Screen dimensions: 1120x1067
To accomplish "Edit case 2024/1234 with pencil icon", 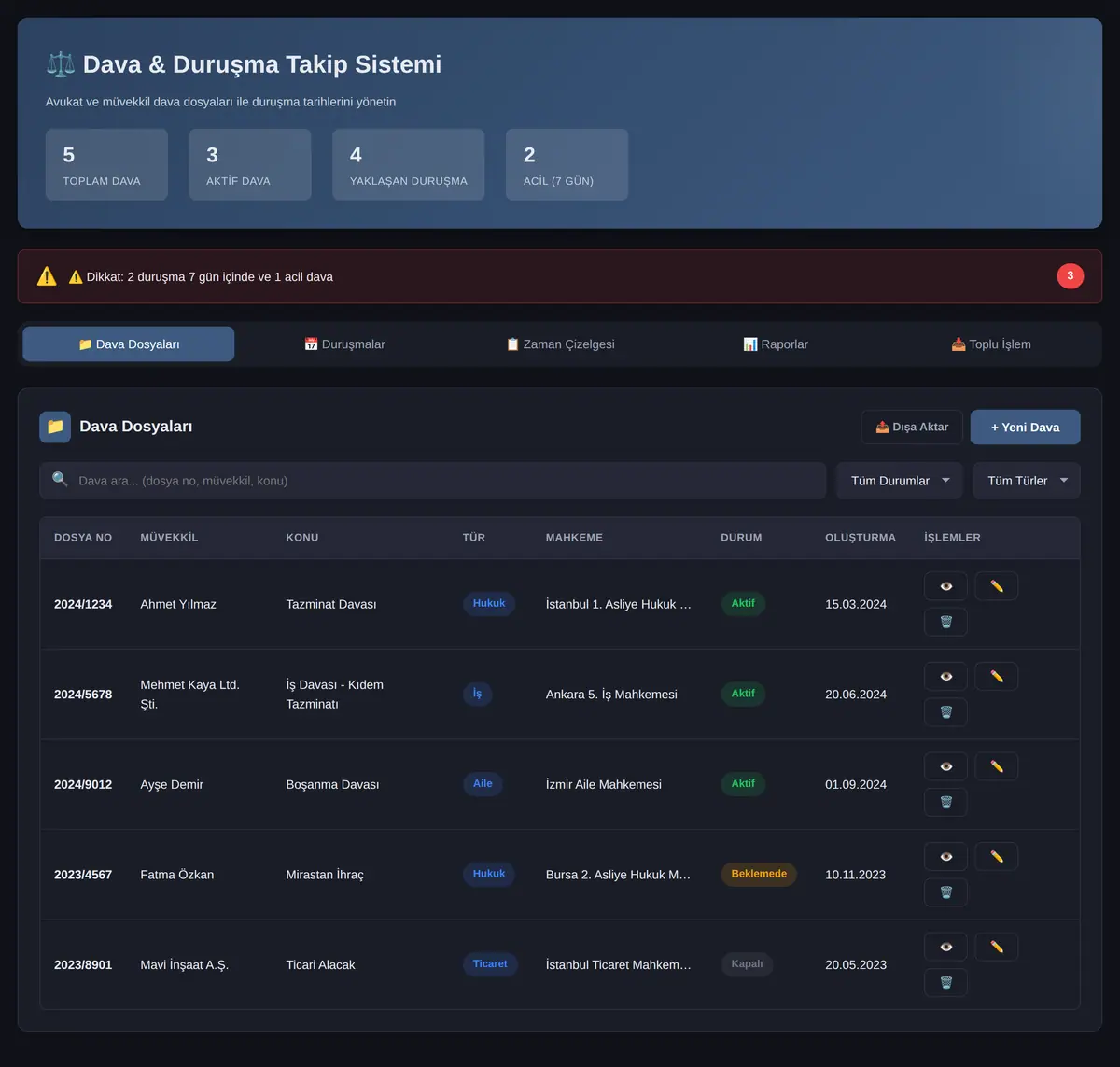I will pyautogui.click(x=996, y=586).
